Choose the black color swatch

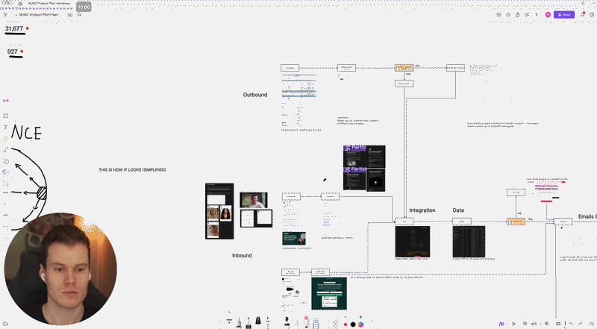coord(352,324)
